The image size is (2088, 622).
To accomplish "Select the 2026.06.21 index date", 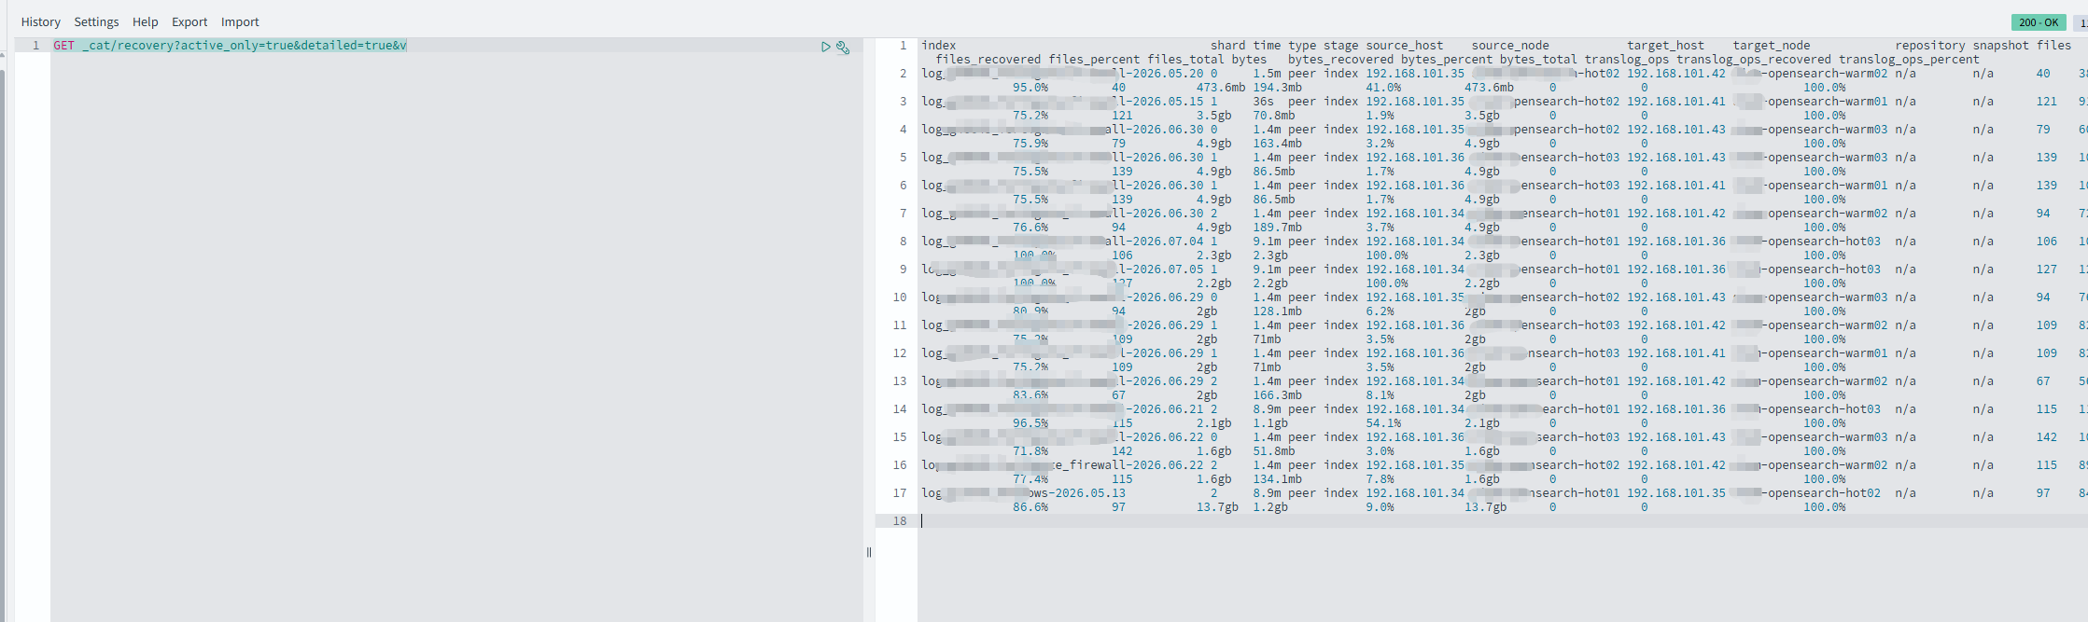I will 1168,408.
